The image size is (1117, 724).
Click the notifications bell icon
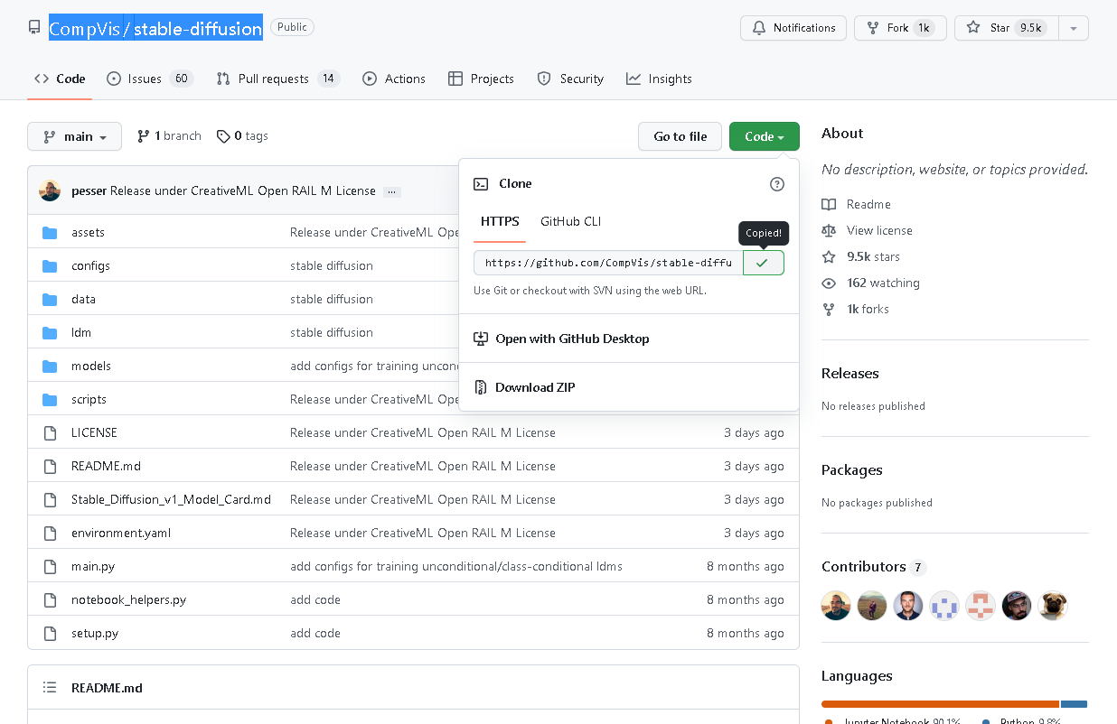click(759, 27)
